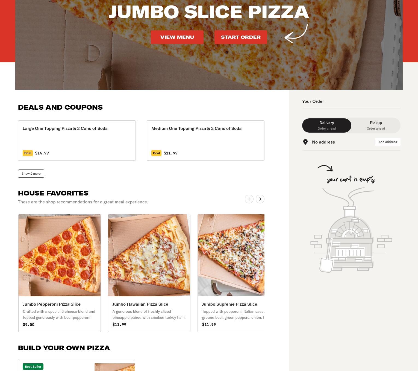Open the View Menu button
The width and height of the screenshot is (418, 371).
coord(177,37)
